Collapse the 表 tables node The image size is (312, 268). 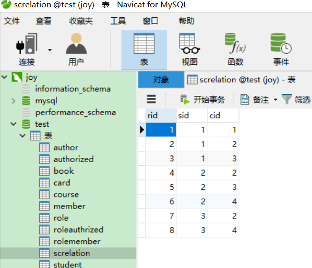coord(22,136)
